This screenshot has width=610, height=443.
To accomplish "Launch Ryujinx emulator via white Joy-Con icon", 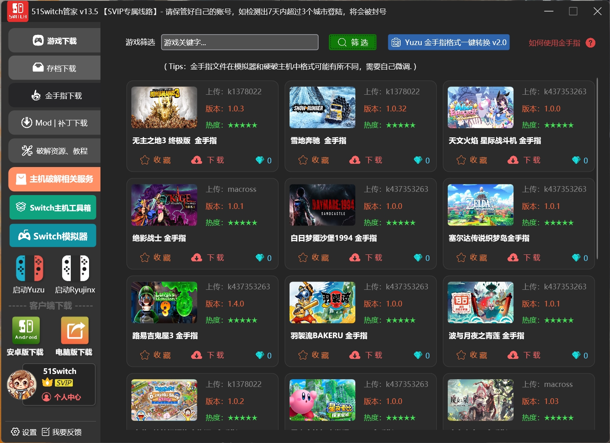I will (75, 268).
